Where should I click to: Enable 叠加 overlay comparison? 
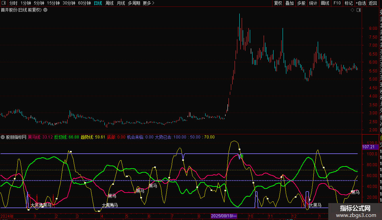289,3
